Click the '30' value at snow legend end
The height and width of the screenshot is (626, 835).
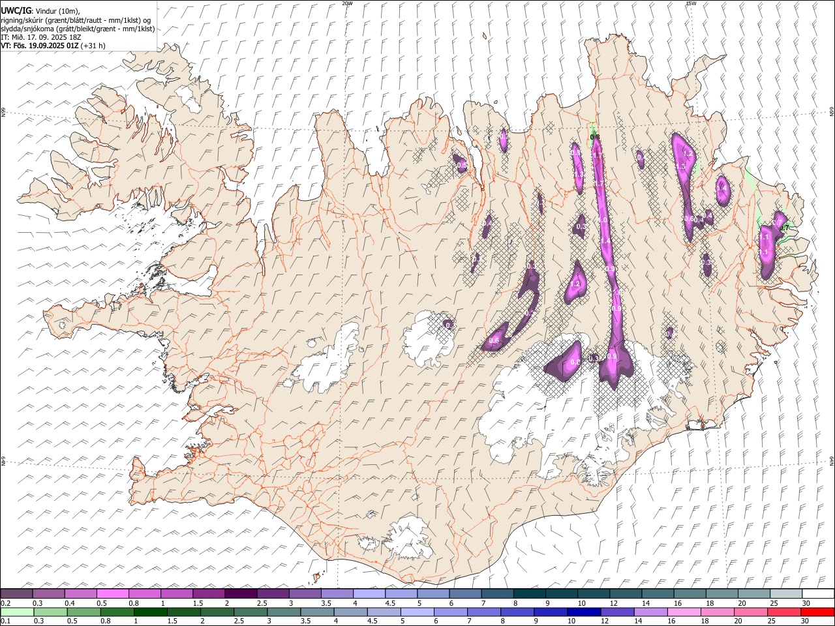(x=806, y=603)
